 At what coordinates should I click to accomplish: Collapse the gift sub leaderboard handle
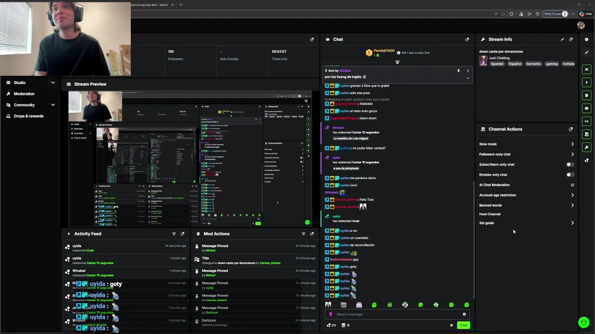(397, 62)
